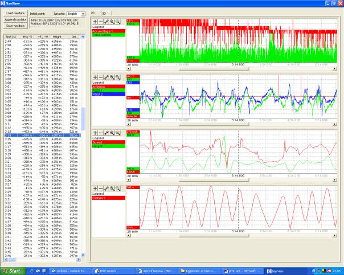This screenshot has height=275, width=344.
Task: Open the Sprache language dropdown
Action: (83, 14)
